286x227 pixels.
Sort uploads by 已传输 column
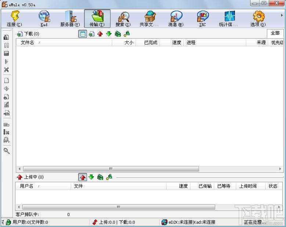coord(202,186)
